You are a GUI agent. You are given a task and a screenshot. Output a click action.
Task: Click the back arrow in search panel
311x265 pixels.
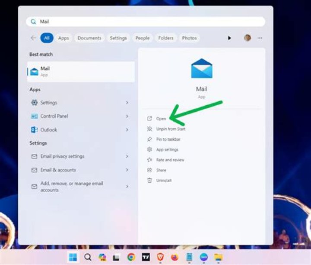point(33,38)
